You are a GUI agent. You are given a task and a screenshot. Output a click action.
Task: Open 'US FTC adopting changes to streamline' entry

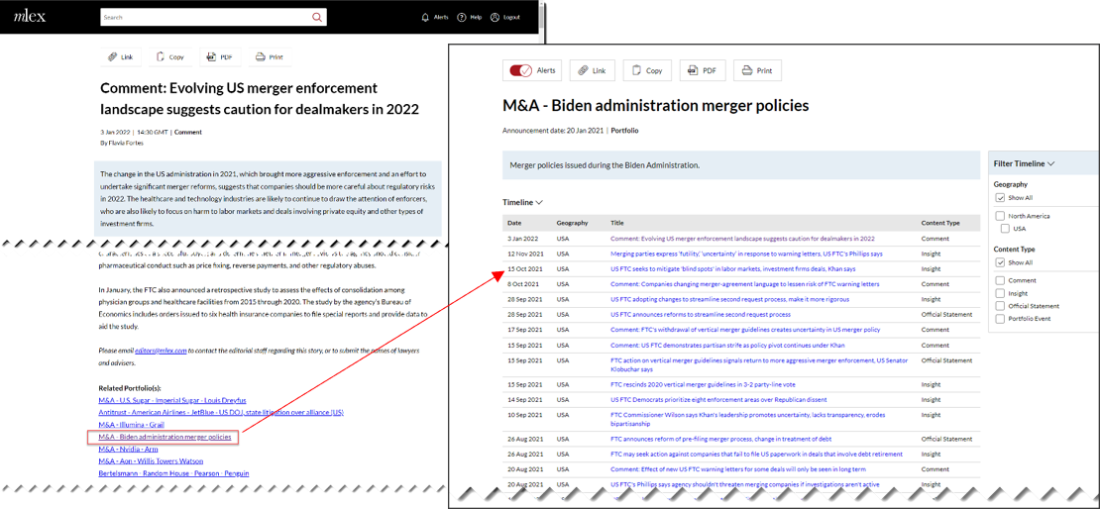pyautogui.click(x=729, y=299)
